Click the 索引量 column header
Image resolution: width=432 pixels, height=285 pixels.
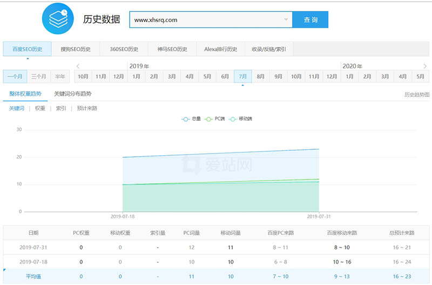[158, 233]
